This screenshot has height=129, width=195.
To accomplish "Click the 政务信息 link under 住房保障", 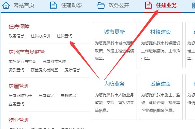I will coord(16,36).
